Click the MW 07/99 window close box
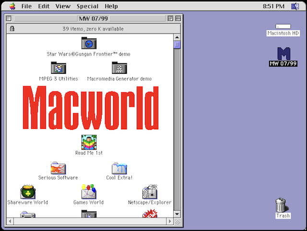The width and height of the screenshot is (307, 231). (9, 19)
